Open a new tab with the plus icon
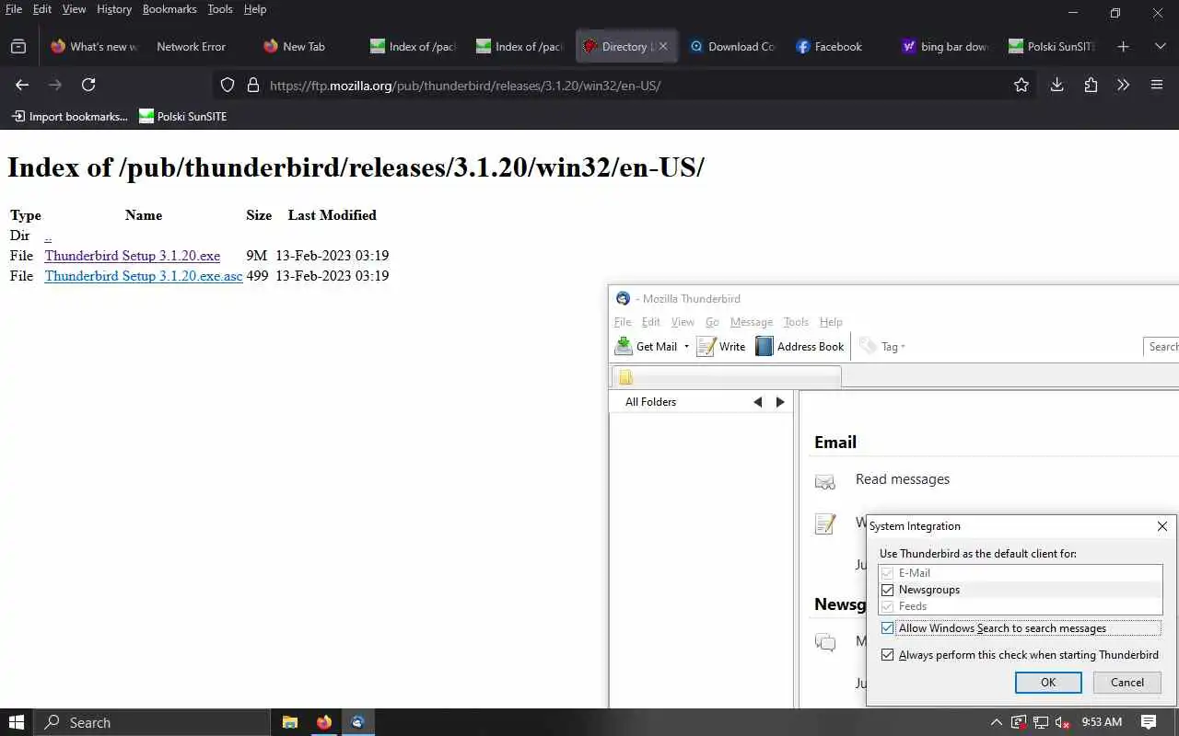The width and height of the screenshot is (1179, 736). click(1123, 46)
